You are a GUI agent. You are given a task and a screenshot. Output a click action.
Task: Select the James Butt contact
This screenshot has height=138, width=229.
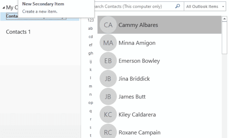pos(159,97)
